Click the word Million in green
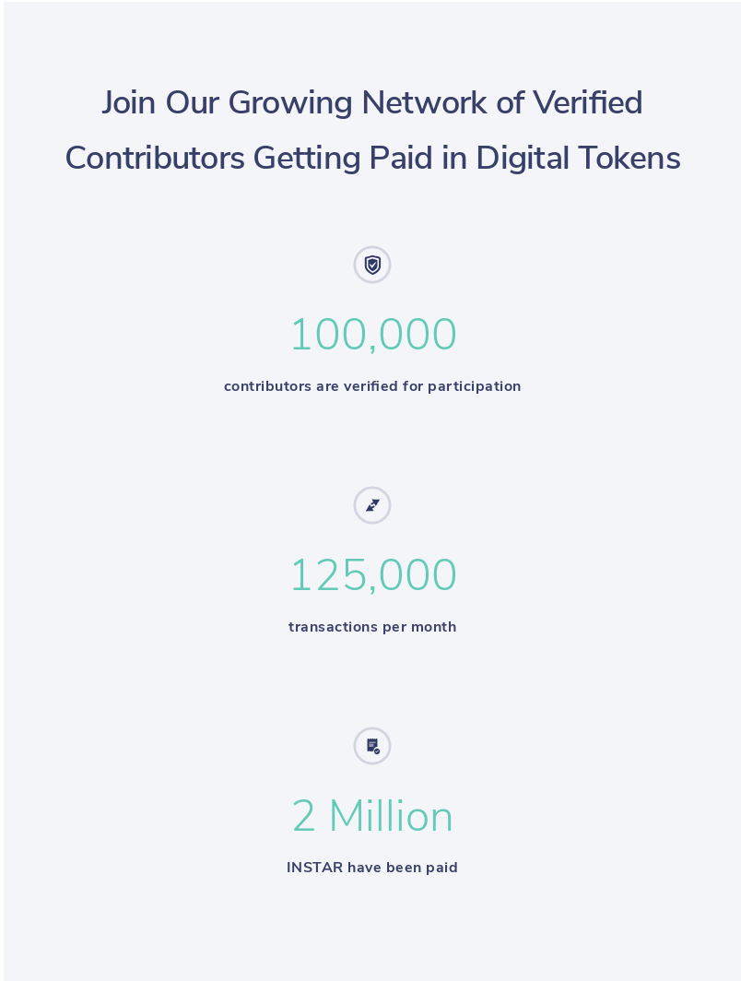The height and width of the screenshot is (981, 741). tap(391, 816)
